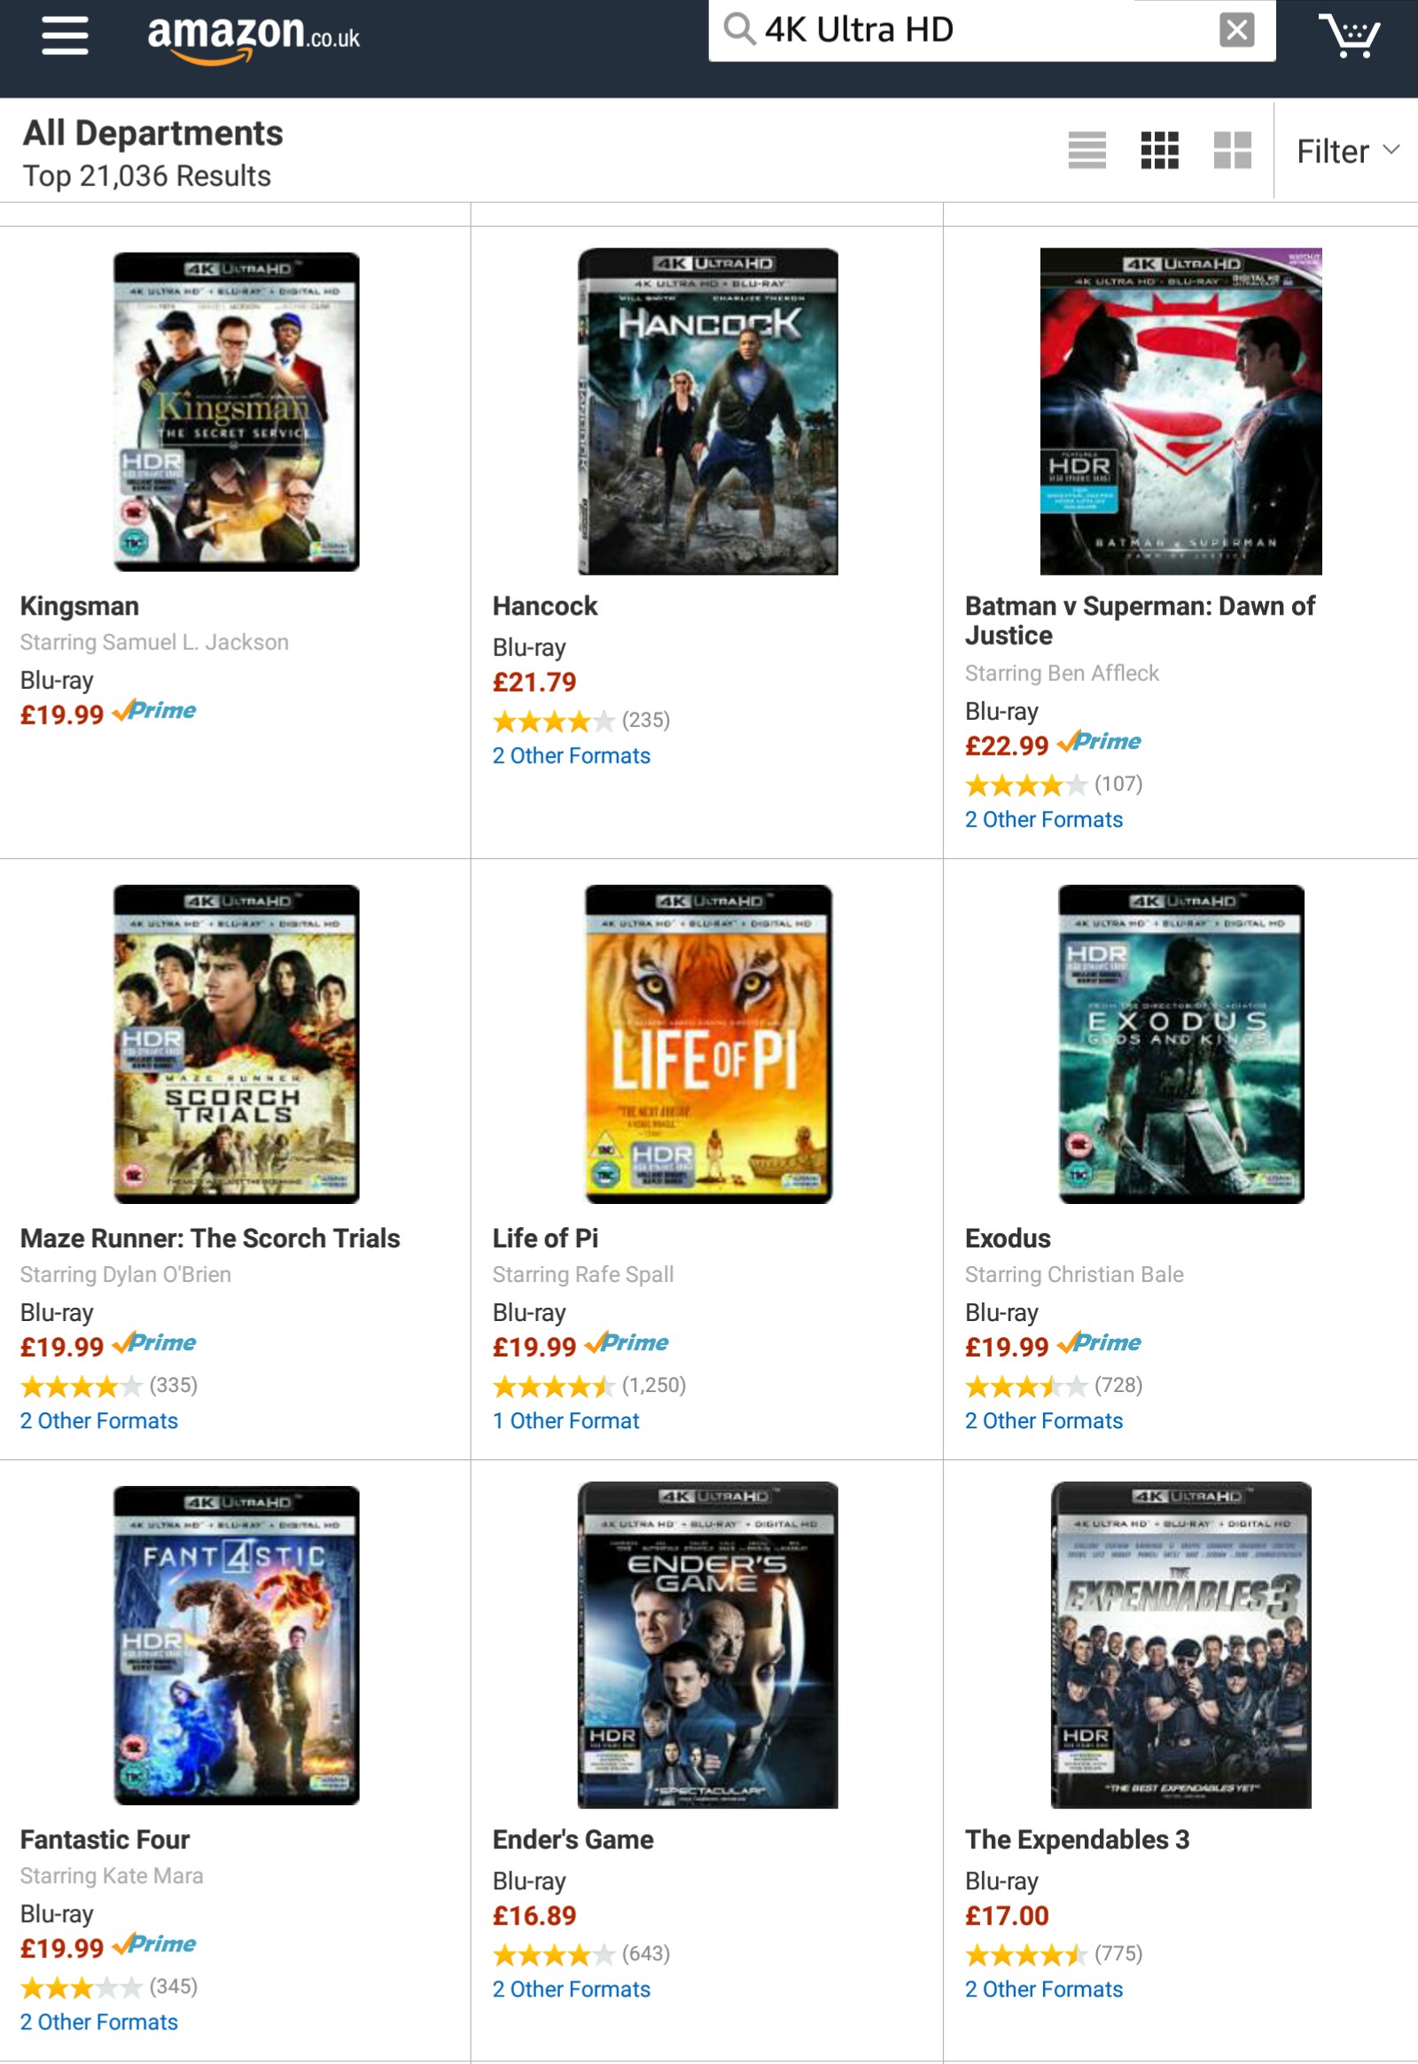Go to Amazon.co.uk home logo
The image size is (1418, 2064).
253,39
